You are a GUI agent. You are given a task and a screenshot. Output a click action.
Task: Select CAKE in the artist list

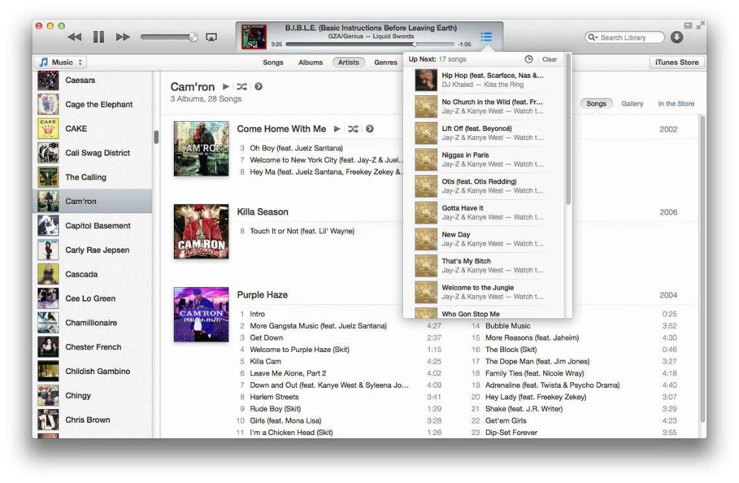pos(92,128)
